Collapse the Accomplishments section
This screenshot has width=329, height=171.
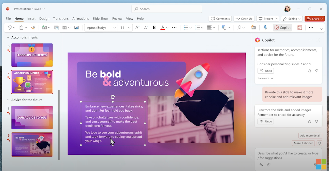[8, 37]
